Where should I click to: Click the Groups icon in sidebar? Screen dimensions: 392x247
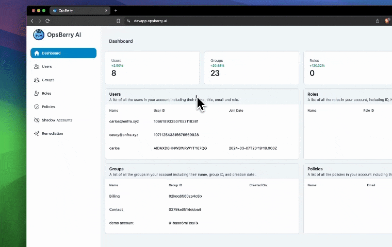click(37, 80)
